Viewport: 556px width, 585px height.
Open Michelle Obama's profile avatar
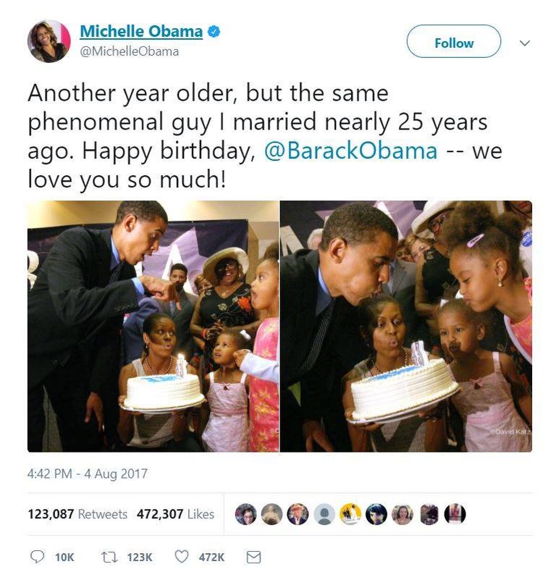[49, 41]
